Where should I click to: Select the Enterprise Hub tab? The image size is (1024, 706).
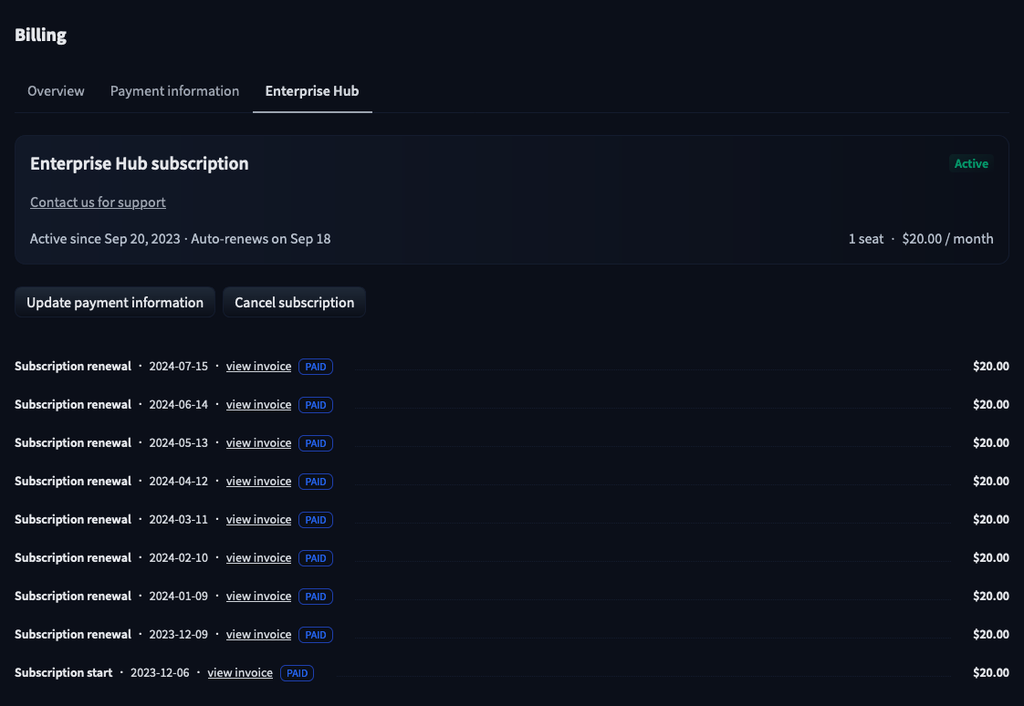click(x=312, y=91)
